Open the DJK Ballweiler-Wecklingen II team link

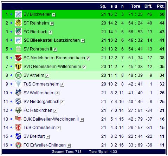(51, 119)
